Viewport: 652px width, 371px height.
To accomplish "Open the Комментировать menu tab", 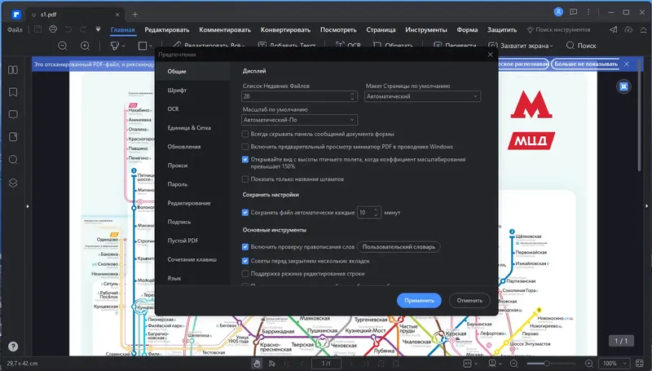I will pos(225,30).
